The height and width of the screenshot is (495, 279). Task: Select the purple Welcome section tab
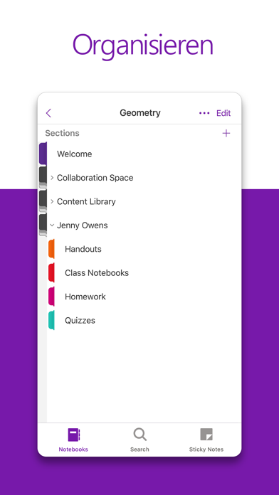[x=43, y=154]
